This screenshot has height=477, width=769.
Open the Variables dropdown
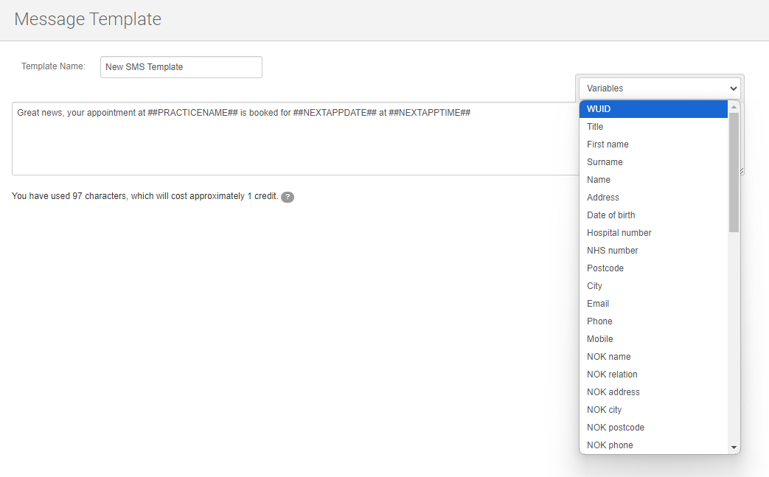pyautogui.click(x=659, y=88)
